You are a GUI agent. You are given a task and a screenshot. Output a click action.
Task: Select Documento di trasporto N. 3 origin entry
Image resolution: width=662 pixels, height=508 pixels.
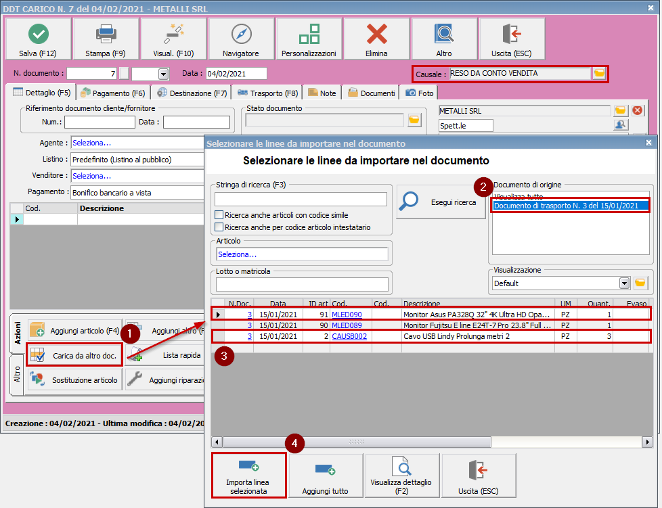[x=566, y=206]
